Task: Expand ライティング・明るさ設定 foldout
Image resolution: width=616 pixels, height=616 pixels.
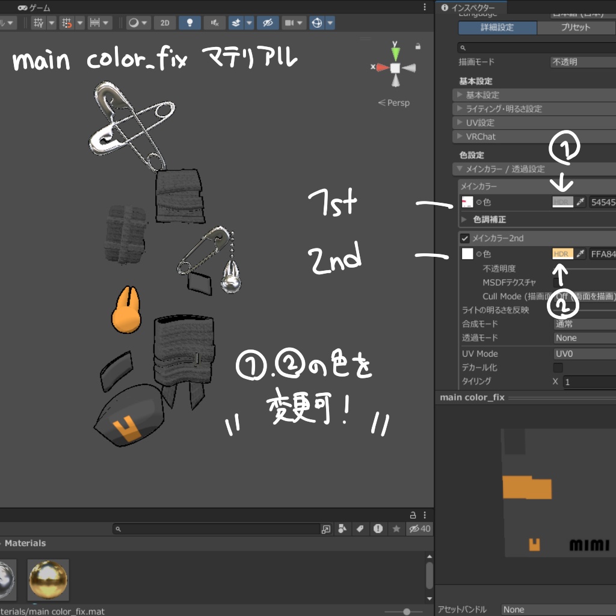Action: 534,109
